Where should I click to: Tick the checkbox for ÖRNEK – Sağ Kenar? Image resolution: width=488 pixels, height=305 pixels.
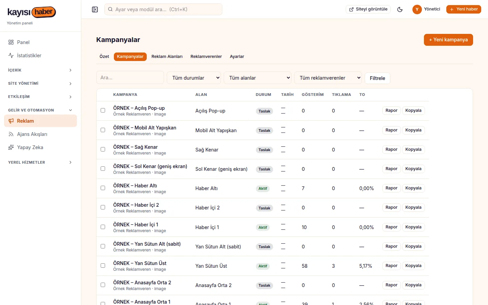click(x=103, y=149)
